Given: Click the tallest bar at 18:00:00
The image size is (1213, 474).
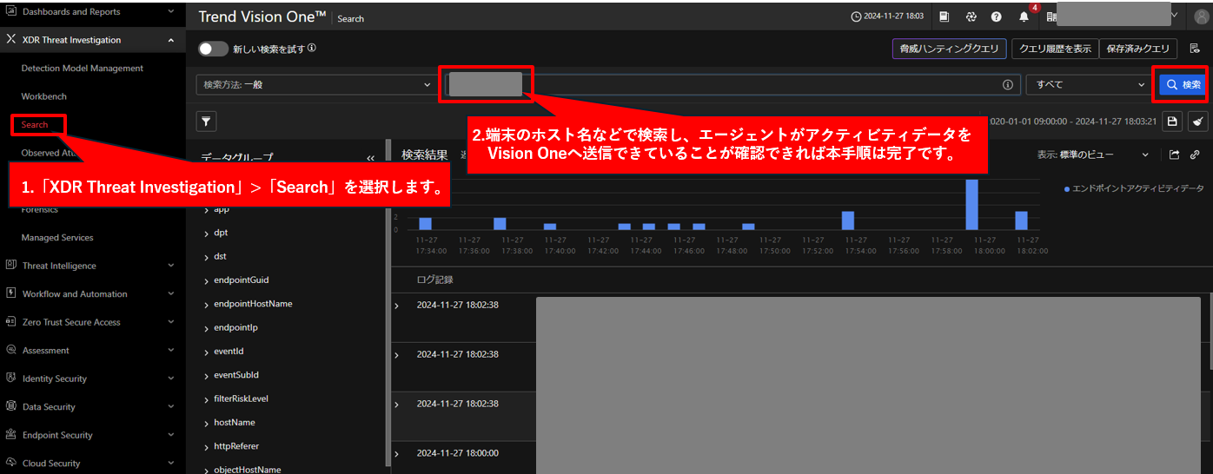Looking at the screenshot, I should [972, 205].
